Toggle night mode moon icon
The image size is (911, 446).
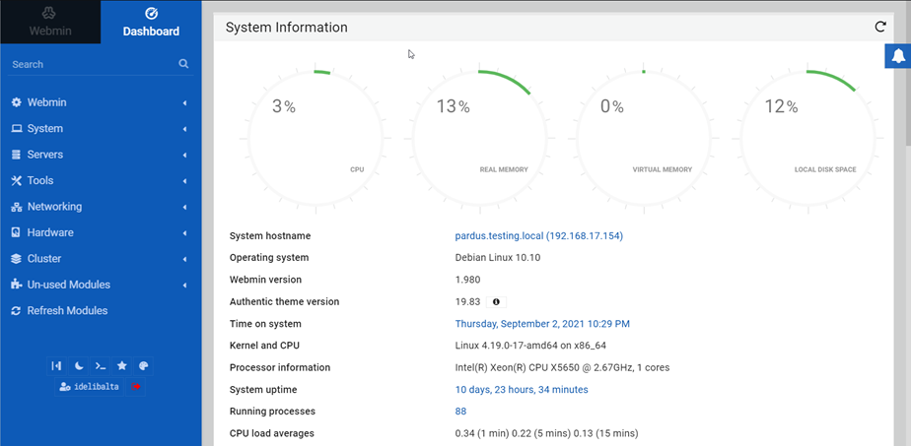coord(79,365)
